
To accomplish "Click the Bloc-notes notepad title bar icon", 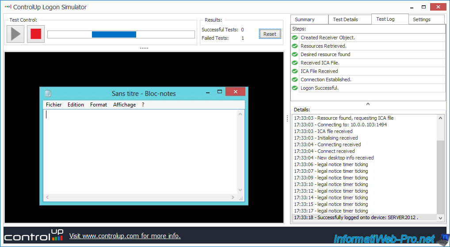I will [48, 93].
